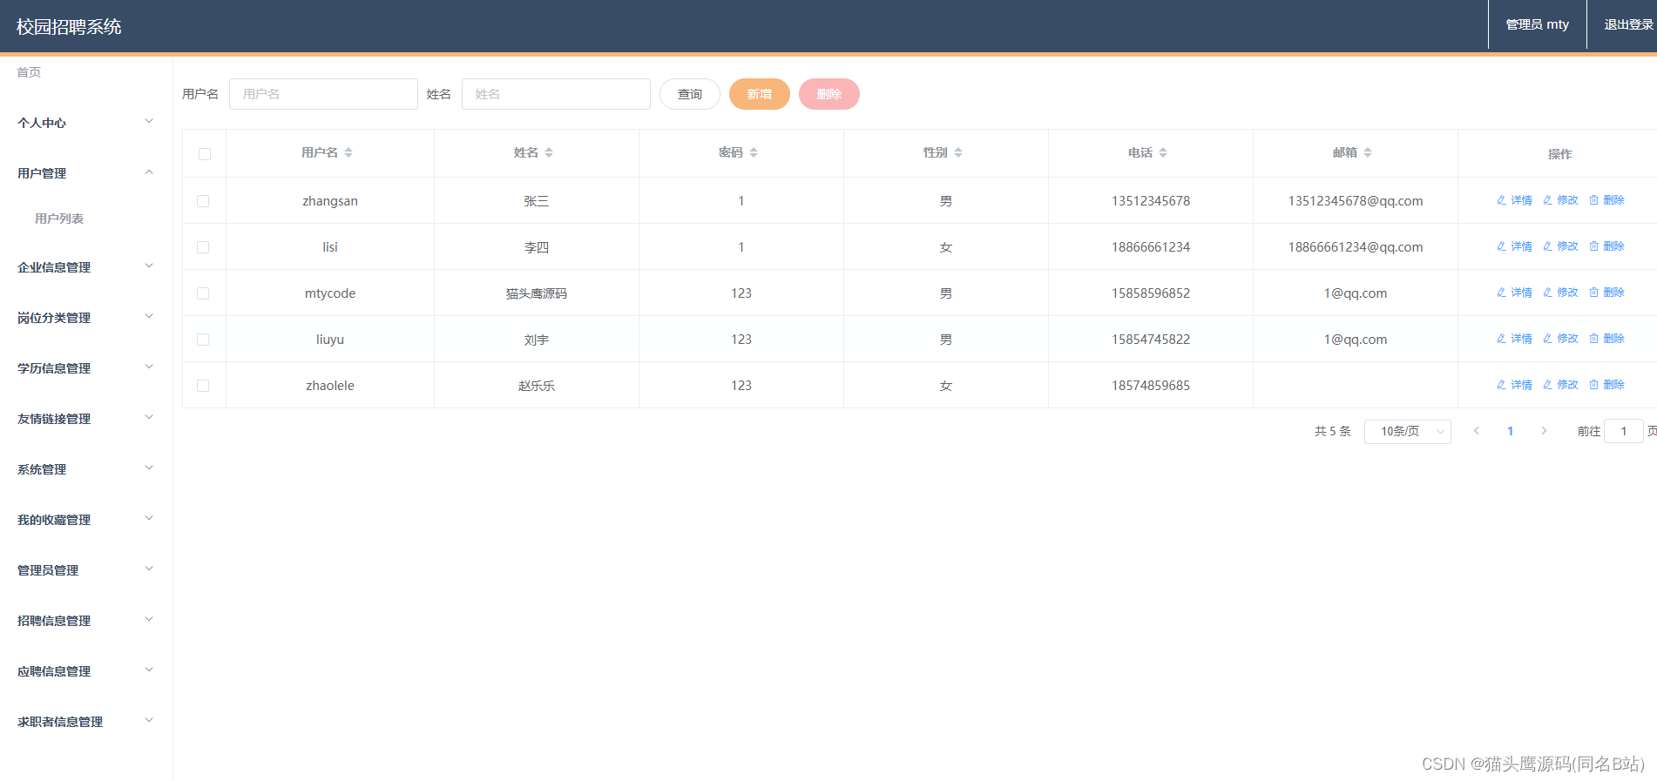Click the orange 新增 button

tap(760, 94)
